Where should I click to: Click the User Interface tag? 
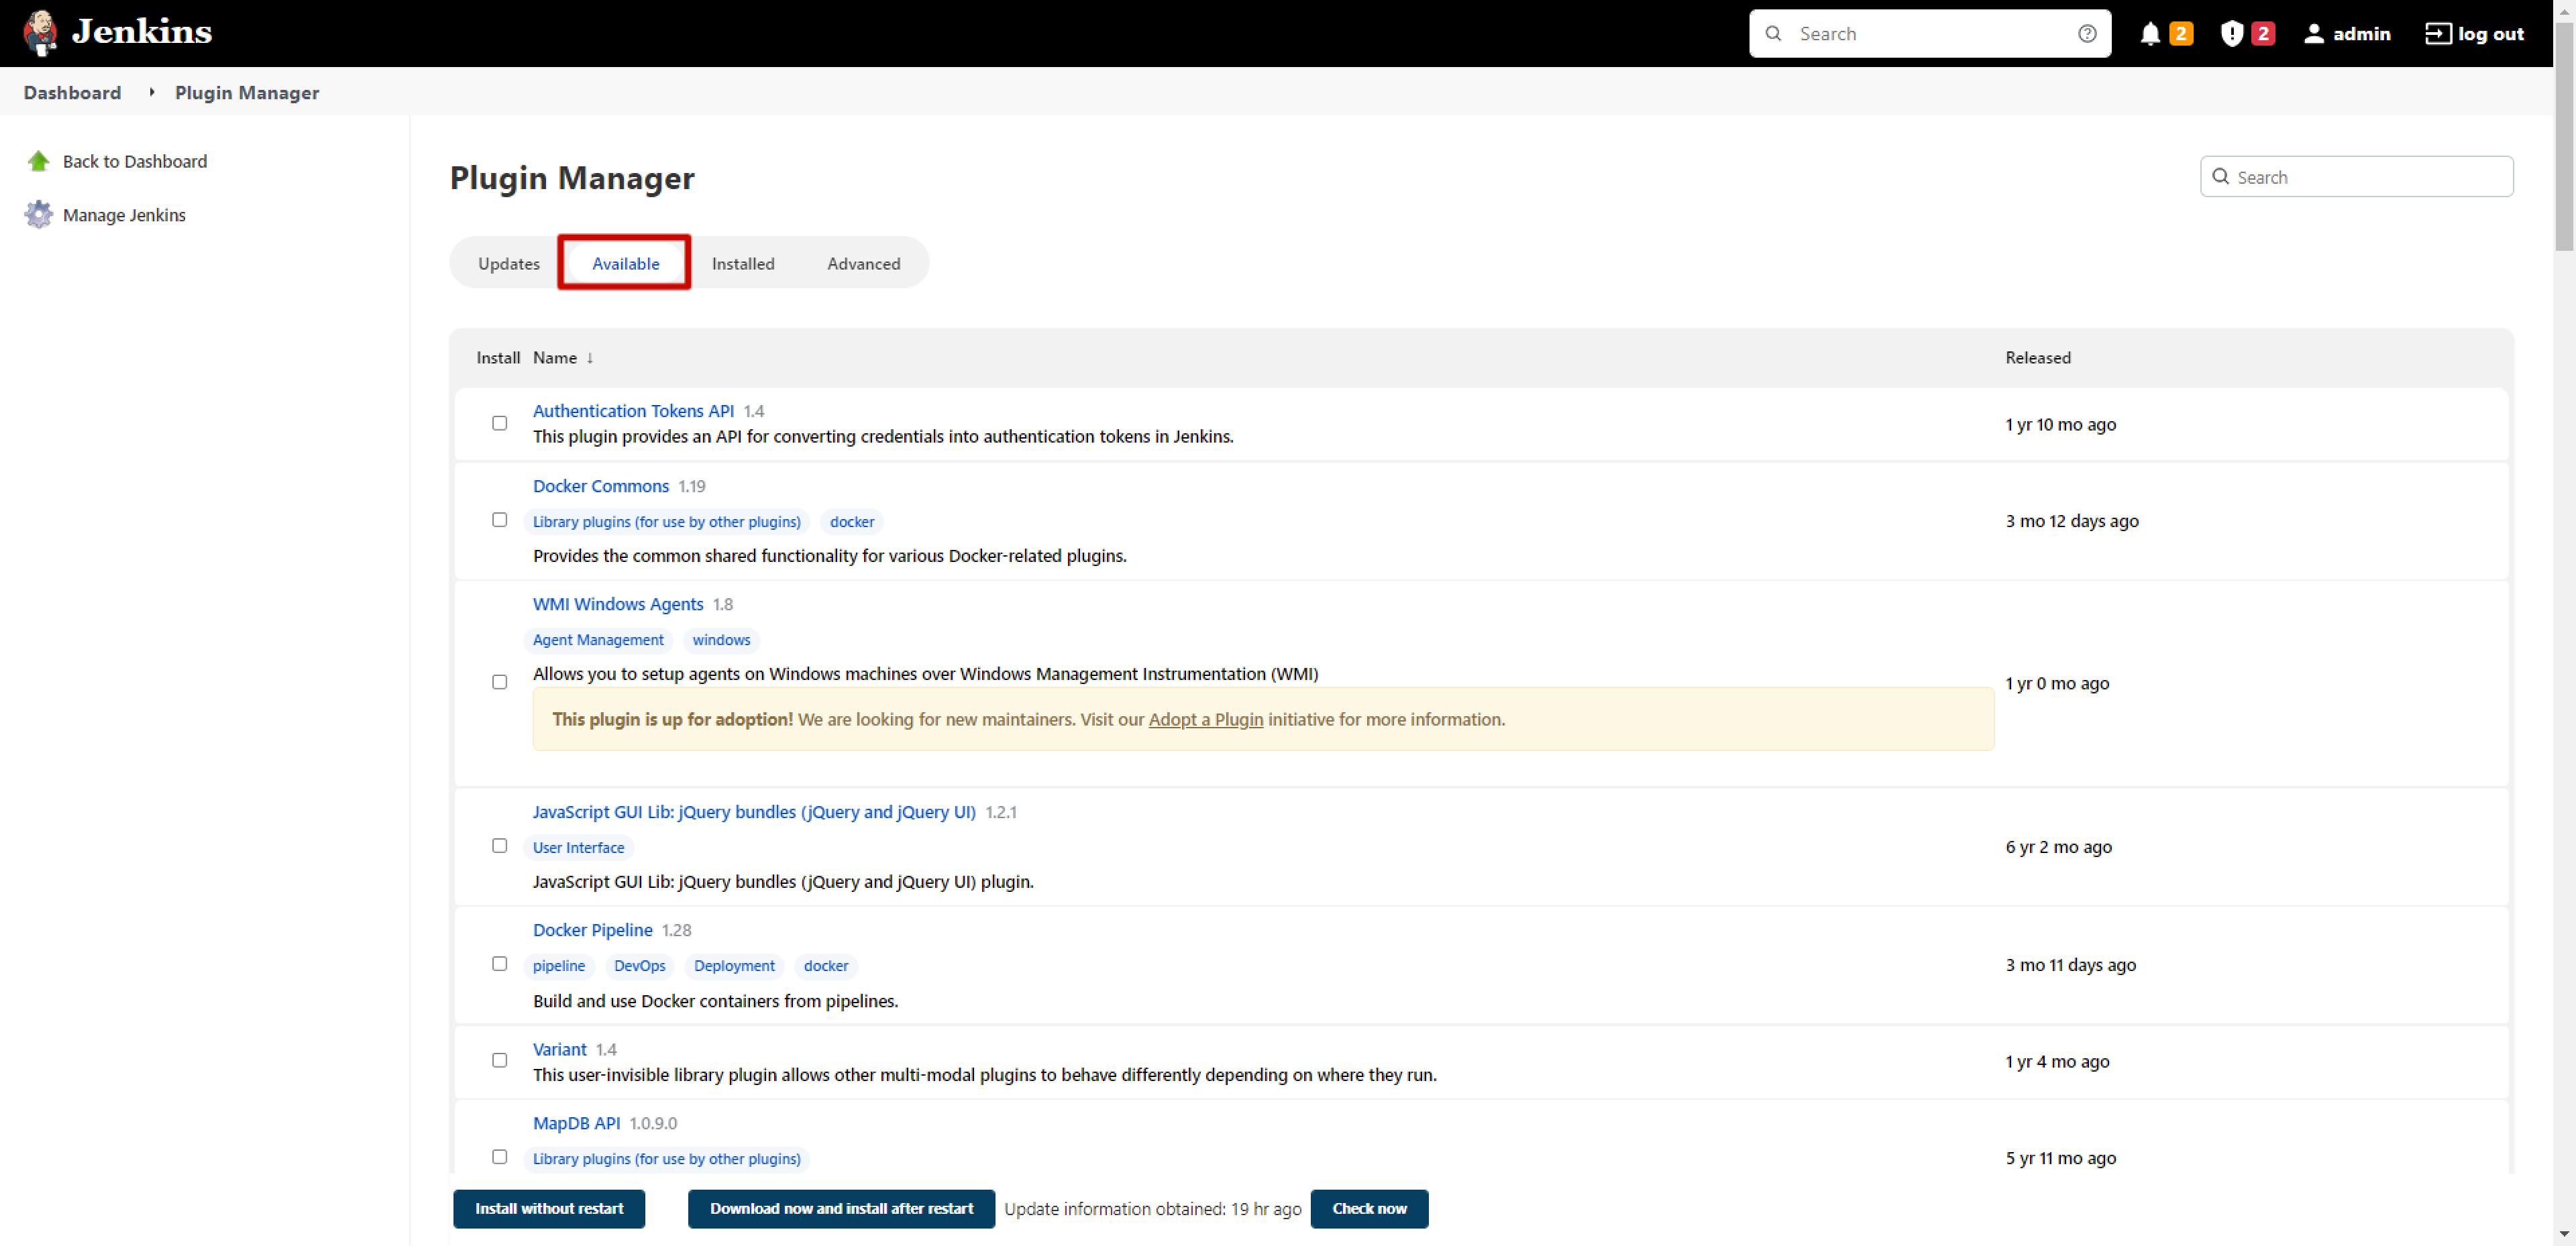(578, 847)
